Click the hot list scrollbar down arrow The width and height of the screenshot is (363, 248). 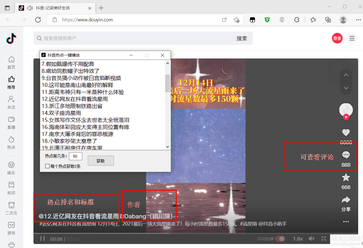coord(168,147)
